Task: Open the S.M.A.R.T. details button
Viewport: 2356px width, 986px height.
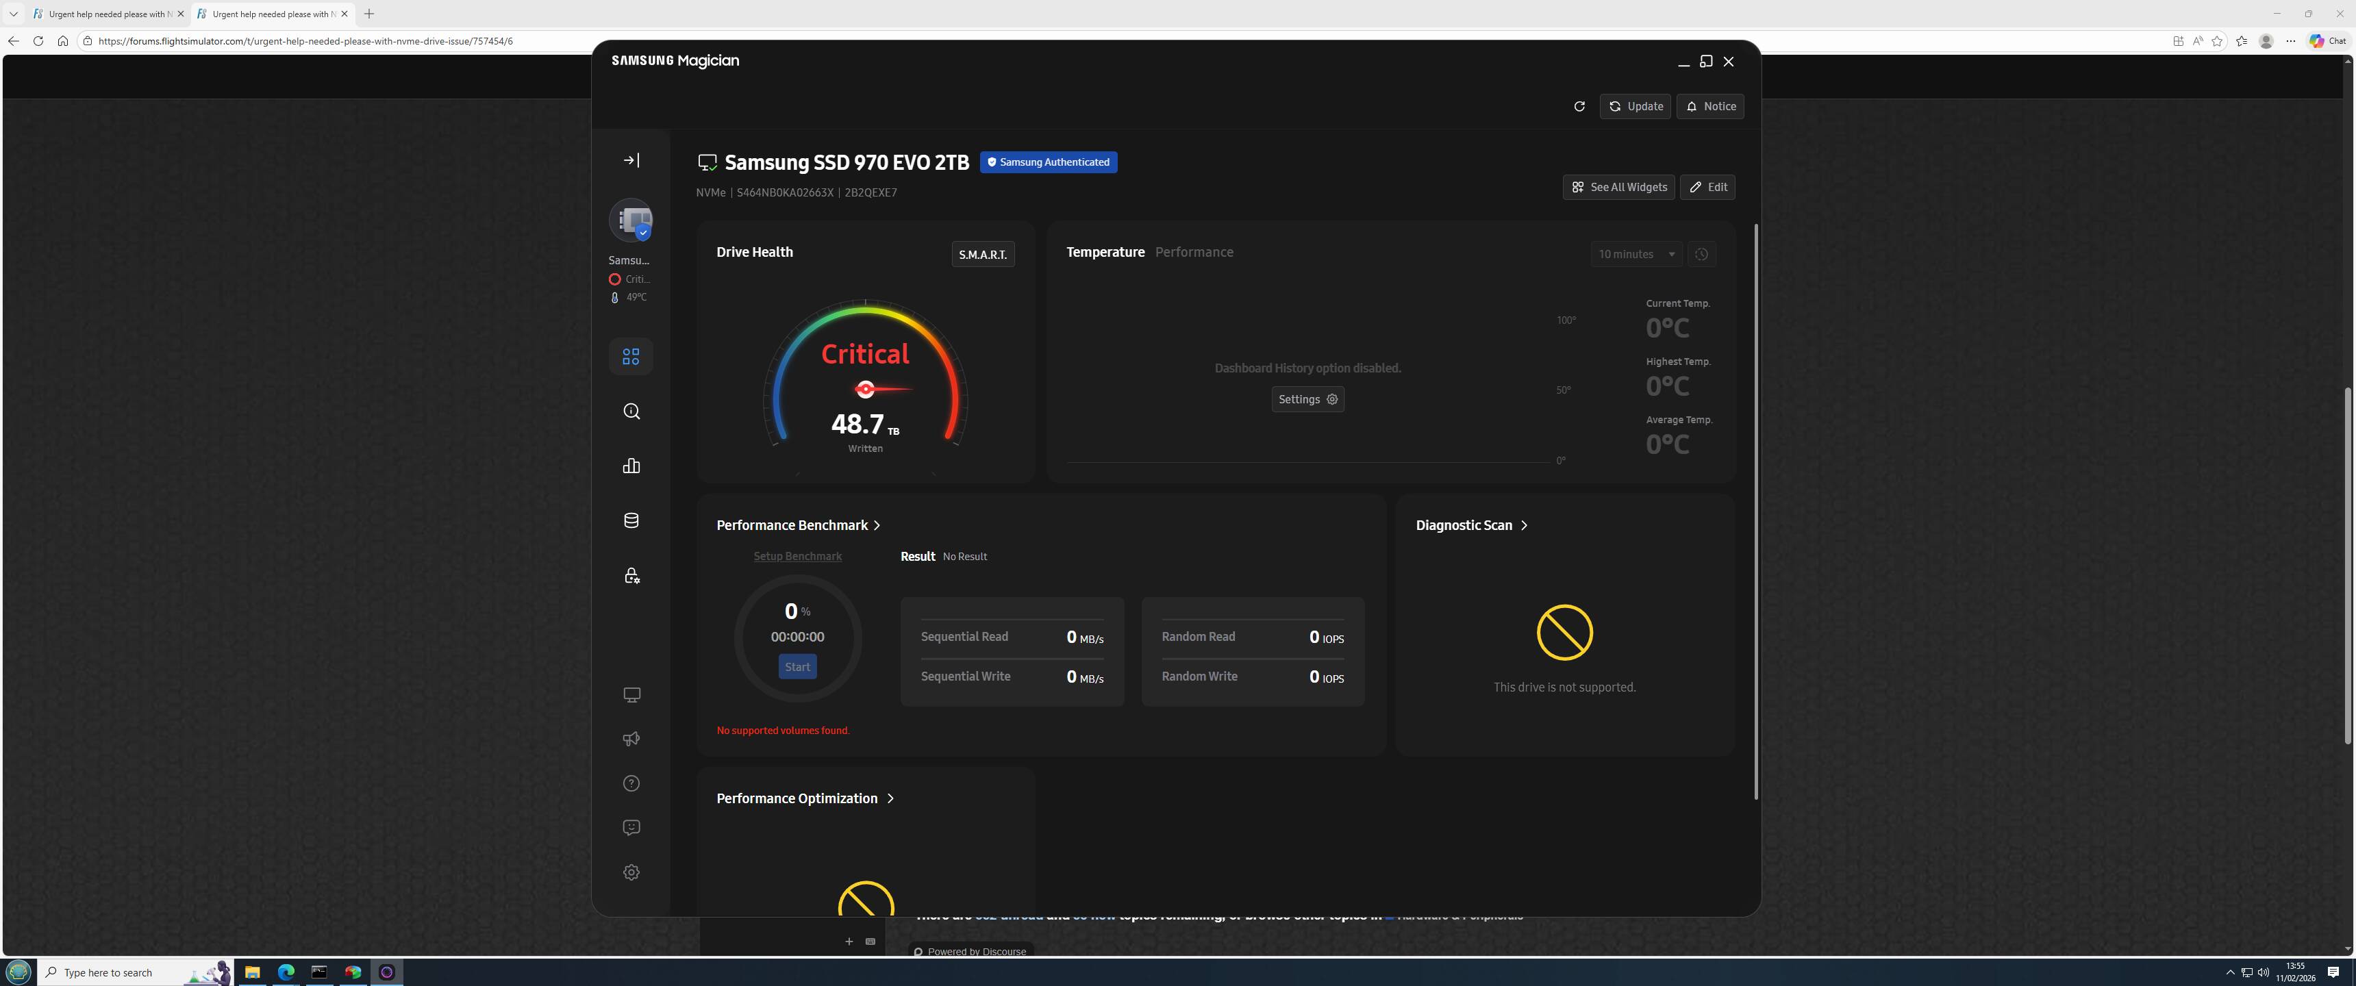Action: pyautogui.click(x=983, y=254)
